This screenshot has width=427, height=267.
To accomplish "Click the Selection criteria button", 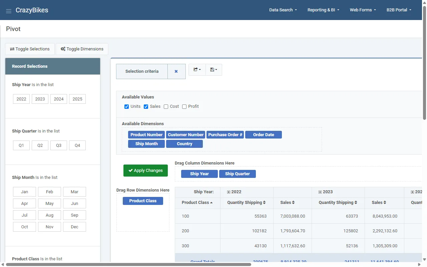I will pos(142,71).
